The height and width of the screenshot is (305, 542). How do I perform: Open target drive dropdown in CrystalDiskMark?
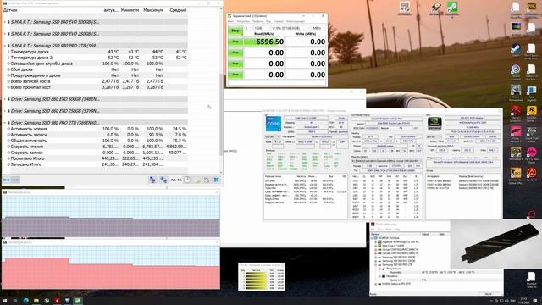[288, 28]
